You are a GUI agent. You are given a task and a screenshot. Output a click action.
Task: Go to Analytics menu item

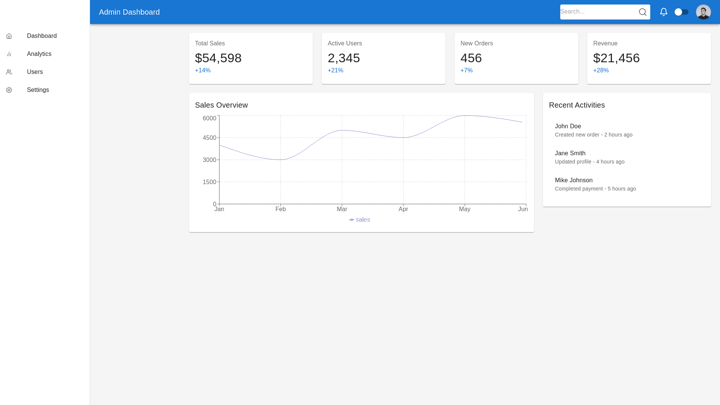pyautogui.click(x=39, y=54)
